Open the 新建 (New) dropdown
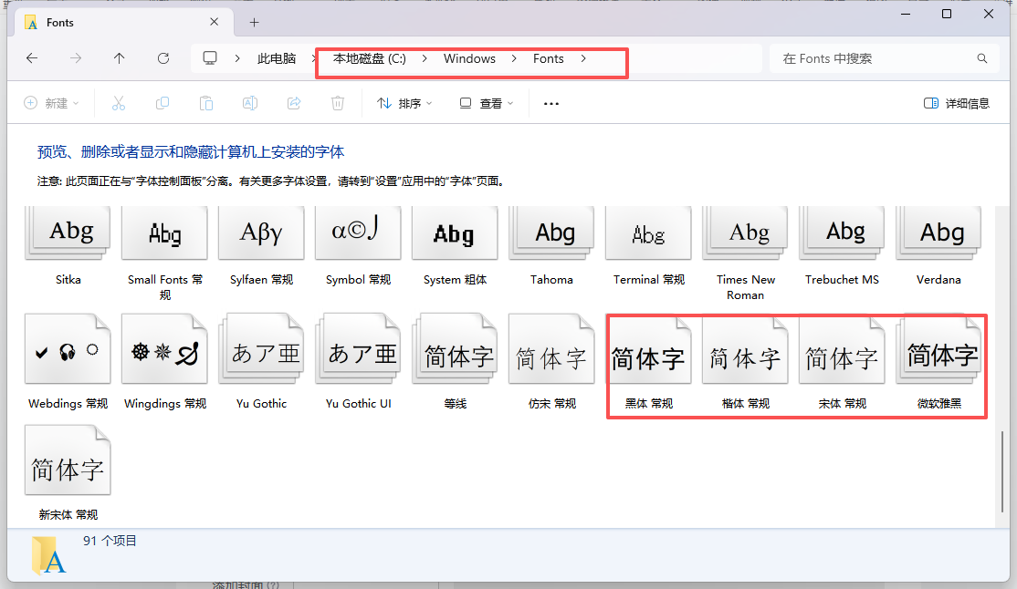The height and width of the screenshot is (589, 1017). [x=51, y=103]
